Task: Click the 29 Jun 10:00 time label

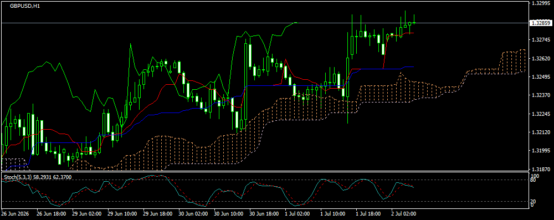Action: [x=122, y=214]
